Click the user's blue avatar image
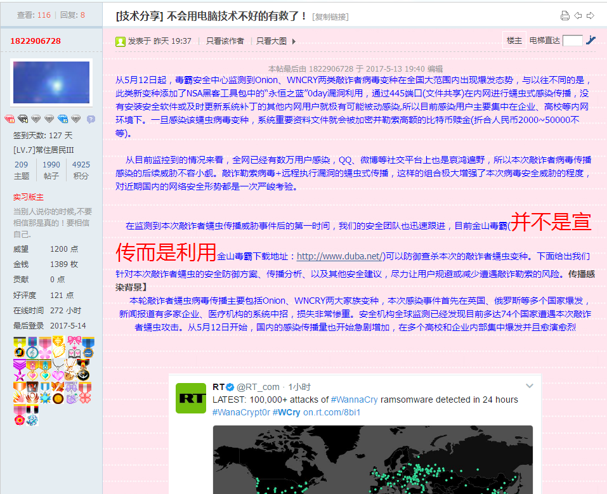This screenshot has width=607, height=494. pyautogui.click(x=51, y=82)
